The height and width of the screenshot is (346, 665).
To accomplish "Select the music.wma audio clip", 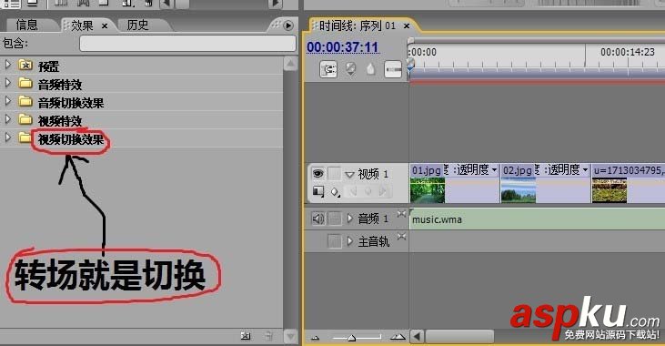I will tap(537, 219).
